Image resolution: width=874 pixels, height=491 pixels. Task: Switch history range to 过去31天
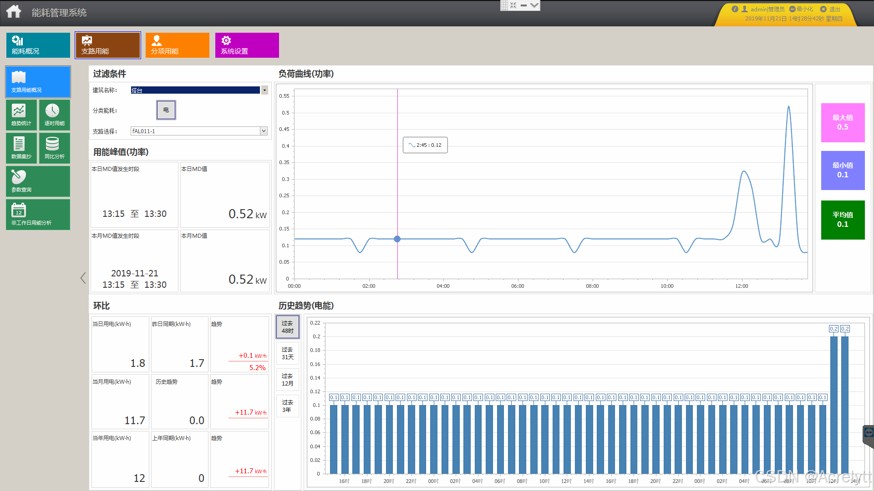click(x=287, y=353)
